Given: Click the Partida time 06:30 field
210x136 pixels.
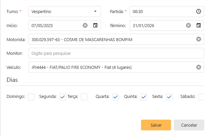Looking at the screenshot, I should pos(167,11).
